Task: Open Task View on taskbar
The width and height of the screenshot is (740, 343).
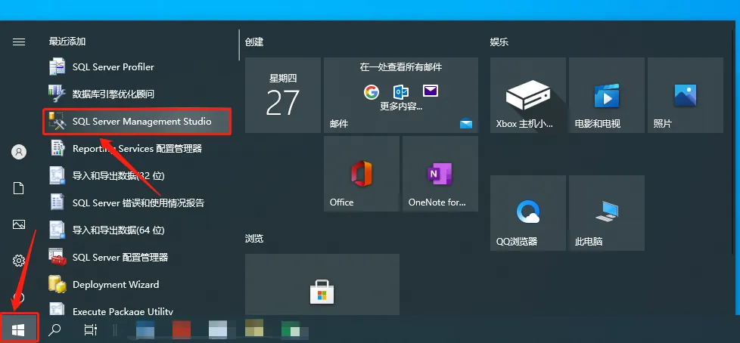Action: [x=90, y=329]
